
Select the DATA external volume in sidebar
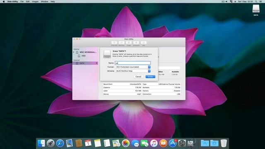coord(85,63)
